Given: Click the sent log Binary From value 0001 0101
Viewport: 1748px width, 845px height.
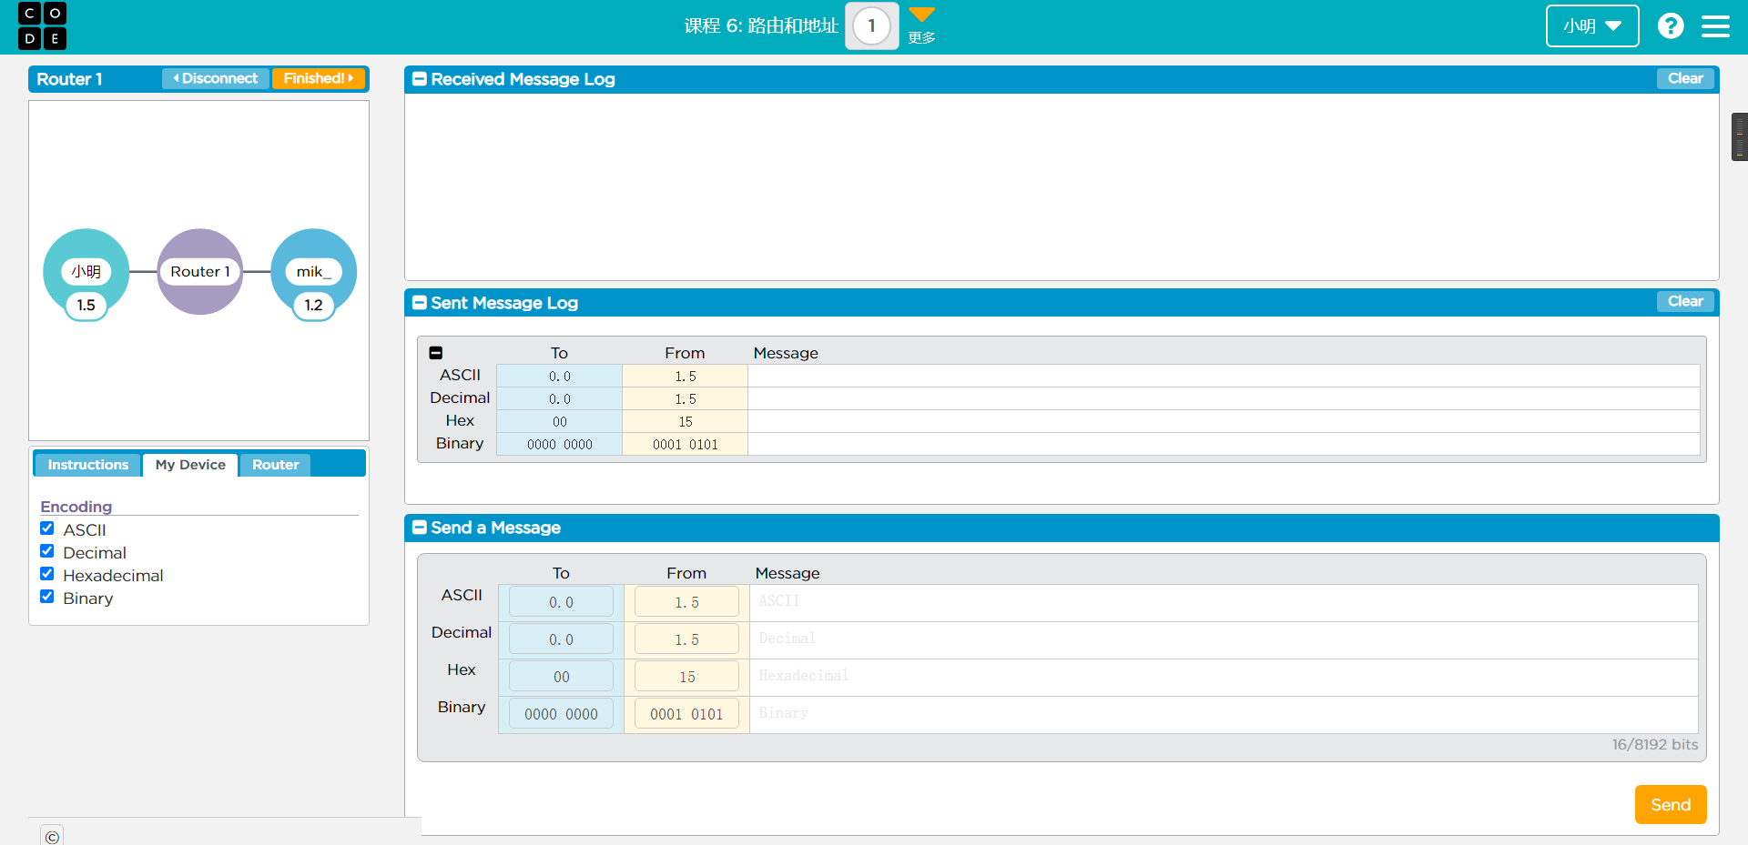Looking at the screenshot, I should [686, 444].
